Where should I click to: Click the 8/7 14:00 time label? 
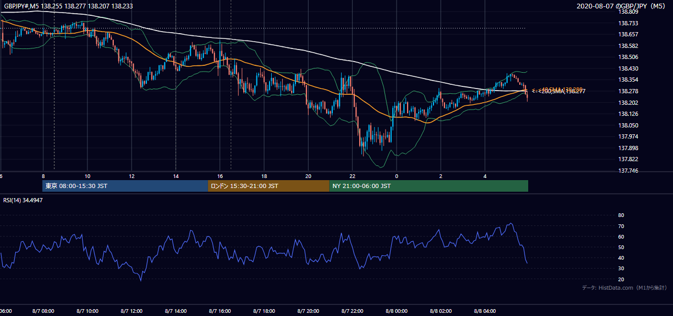click(176, 311)
